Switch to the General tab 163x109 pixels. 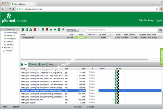[33, 64]
